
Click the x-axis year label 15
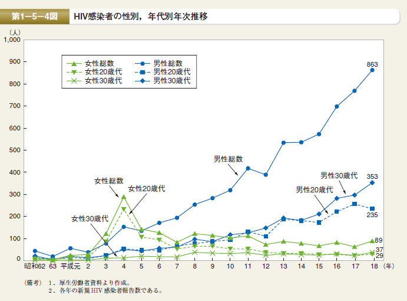coord(319,266)
